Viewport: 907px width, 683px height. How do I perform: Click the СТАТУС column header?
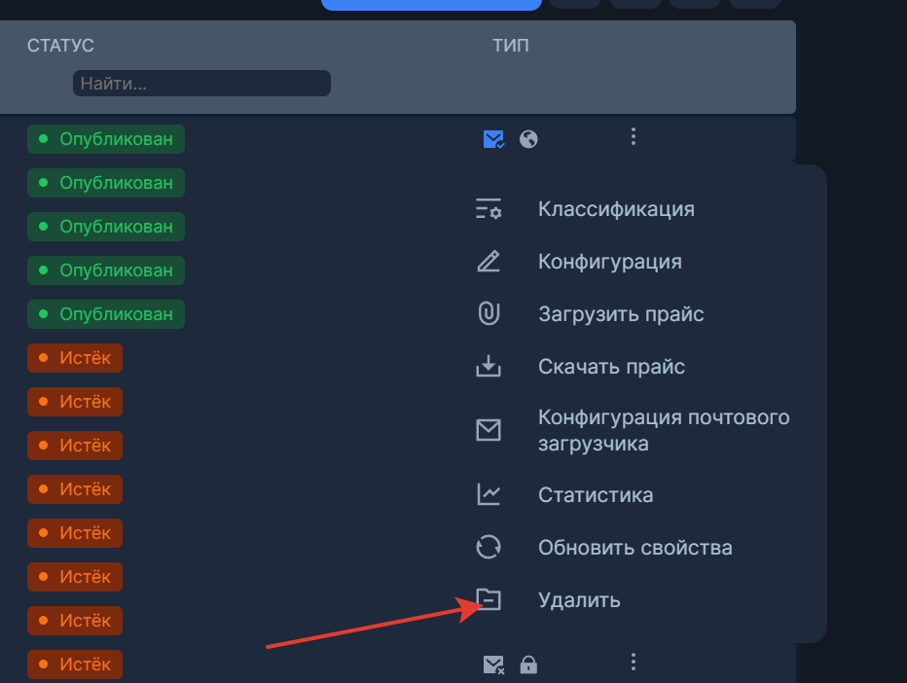coord(60,46)
